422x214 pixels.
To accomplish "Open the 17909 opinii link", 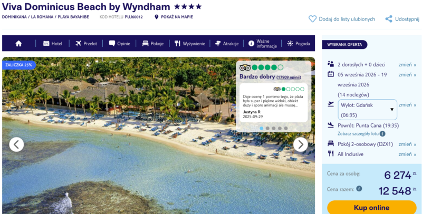I will (289, 77).
